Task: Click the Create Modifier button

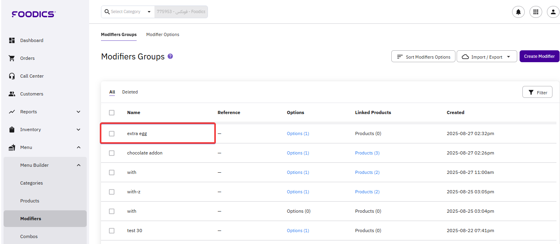Action: [x=539, y=56]
